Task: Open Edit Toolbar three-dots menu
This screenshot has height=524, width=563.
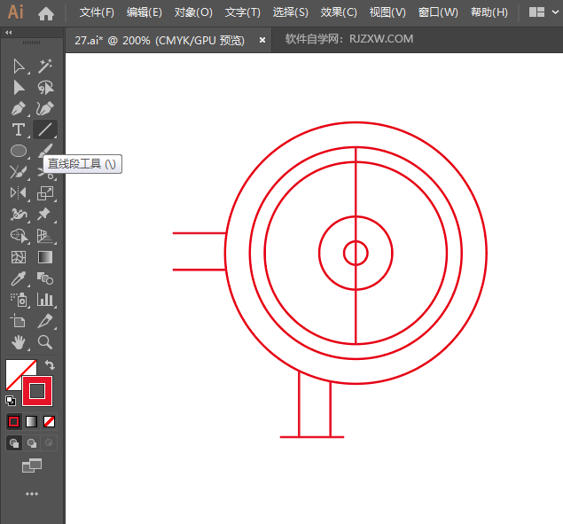Action: click(x=32, y=493)
